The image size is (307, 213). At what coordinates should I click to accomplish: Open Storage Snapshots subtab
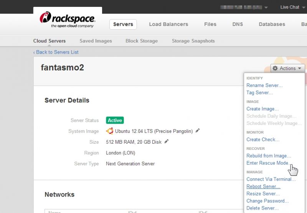(193, 41)
